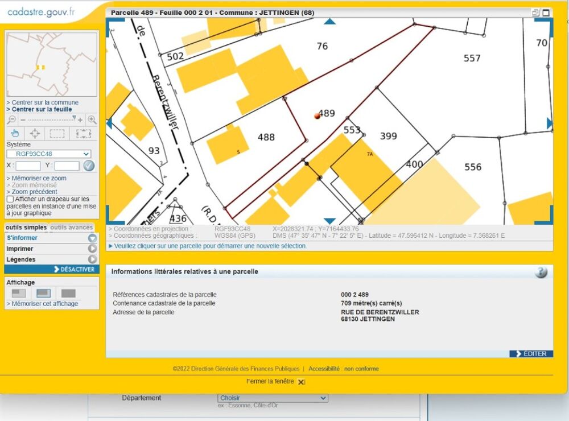The height and width of the screenshot is (421, 569).
Task: Pan the map north with top arrow
Action: coord(329,22)
